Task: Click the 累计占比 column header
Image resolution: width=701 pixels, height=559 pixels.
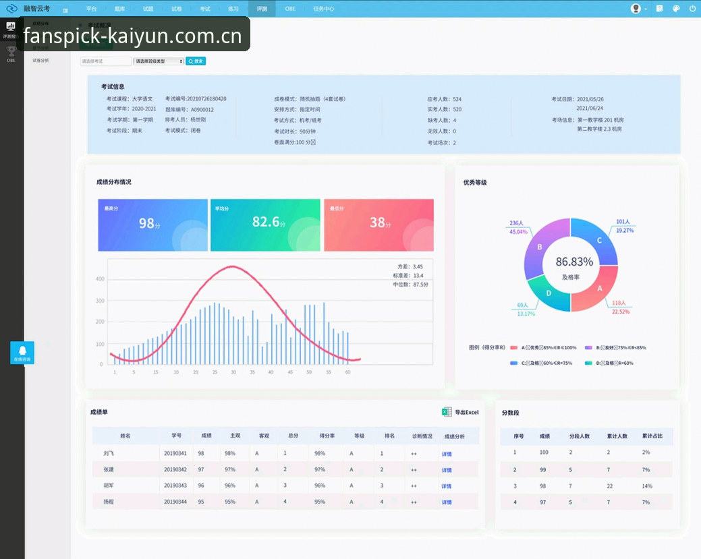Action: 652,436
